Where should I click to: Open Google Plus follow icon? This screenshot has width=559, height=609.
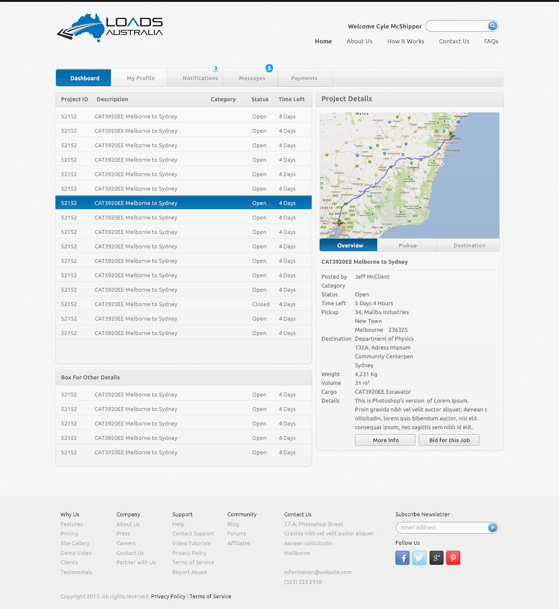[x=436, y=558]
